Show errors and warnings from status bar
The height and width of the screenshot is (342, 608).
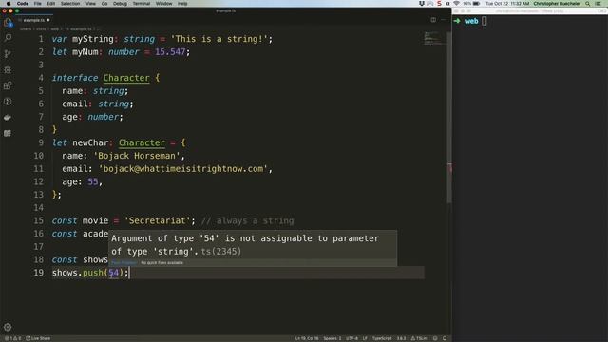(13, 338)
